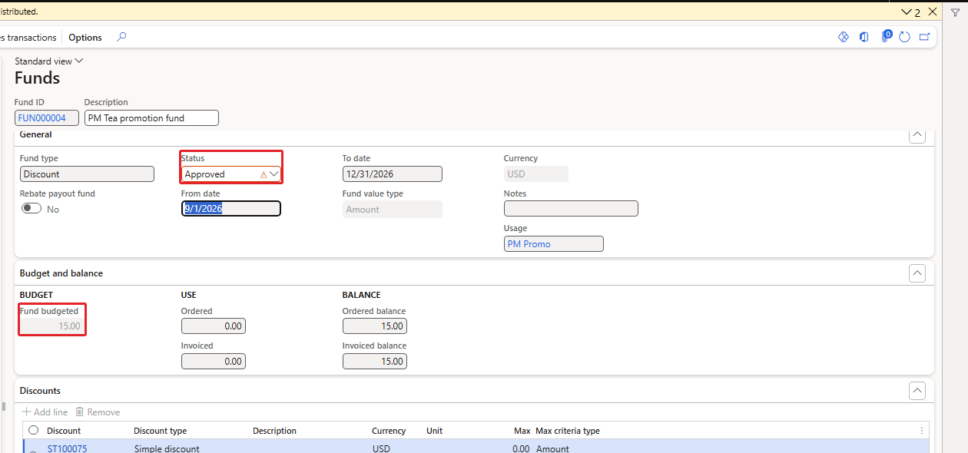This screenshot has height=453, width=968.
Task: Refresh the Funds page
Action: (904, 37)
